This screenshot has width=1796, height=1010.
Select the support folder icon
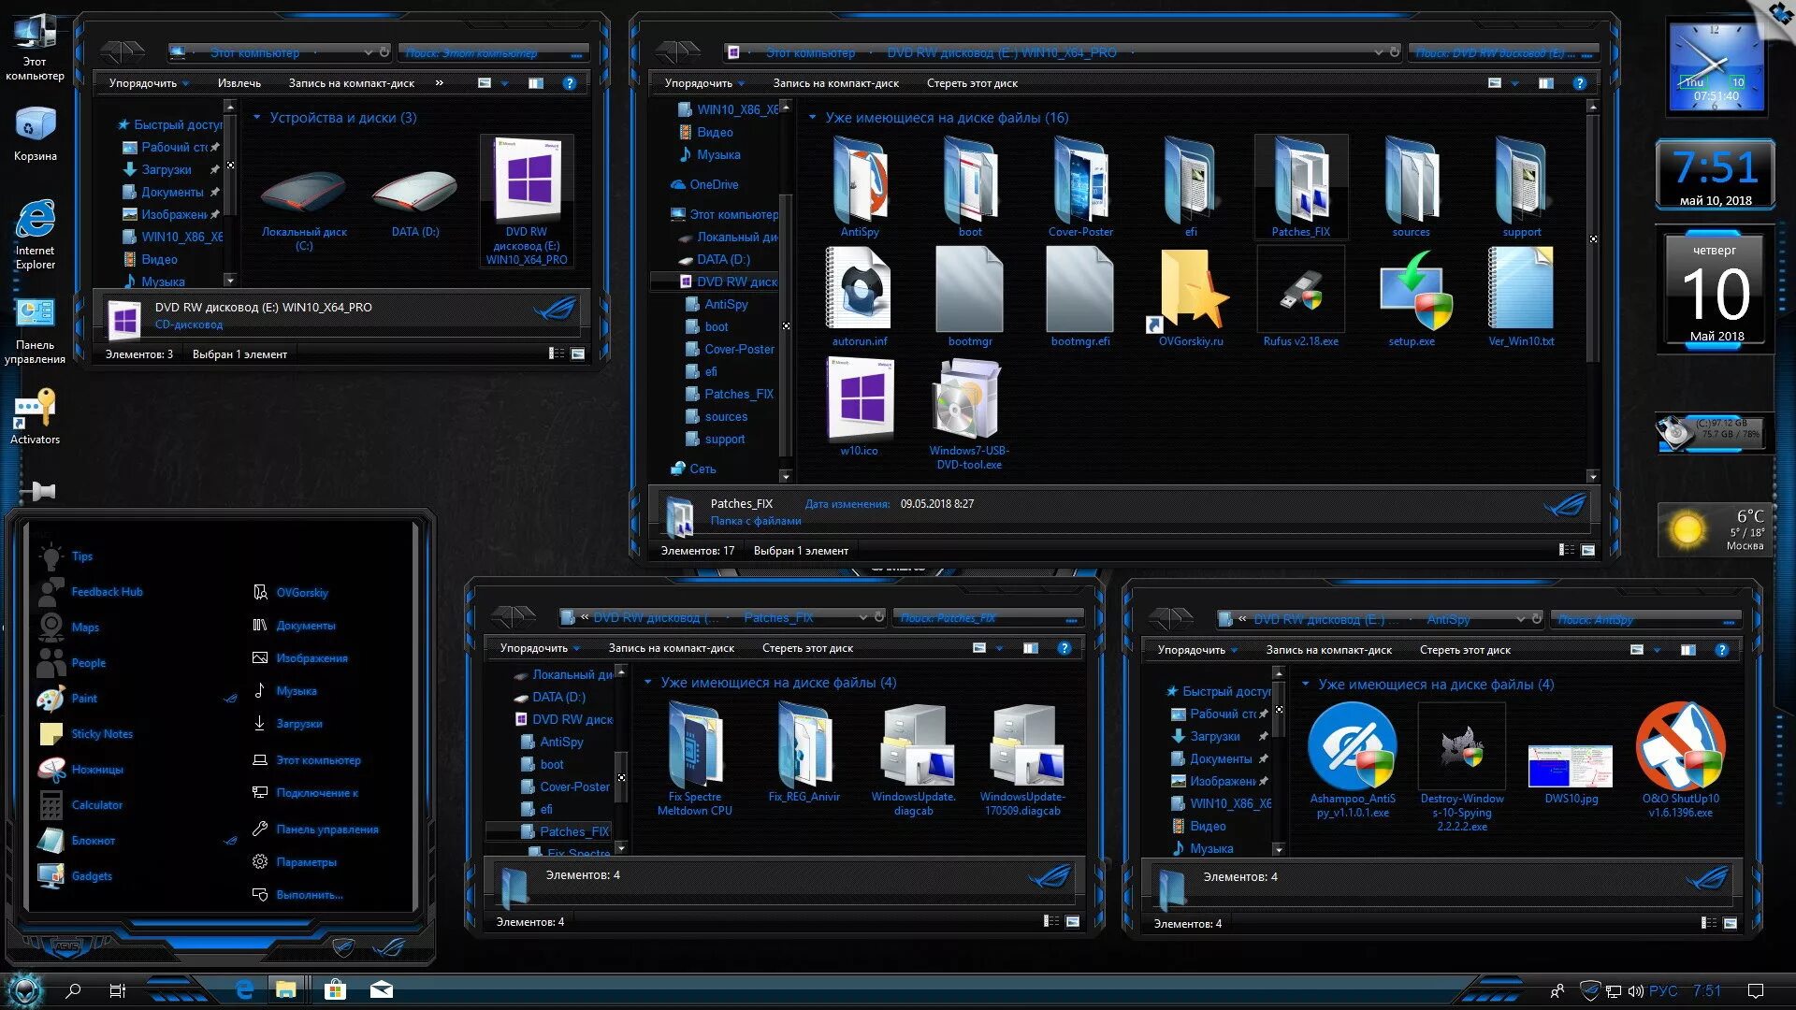pos(1521,187)
